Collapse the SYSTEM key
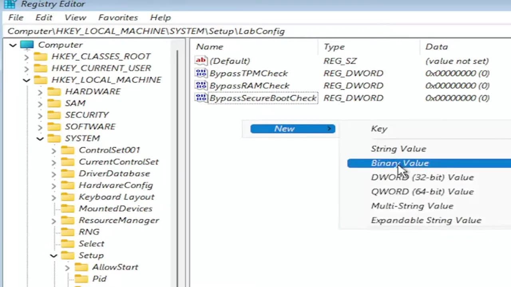The width and height of the screenshot is (511, 287). (40, 139)
